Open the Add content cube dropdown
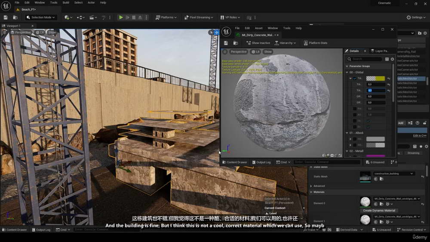Screen dimensions: 430x242 tap(68, 17)
